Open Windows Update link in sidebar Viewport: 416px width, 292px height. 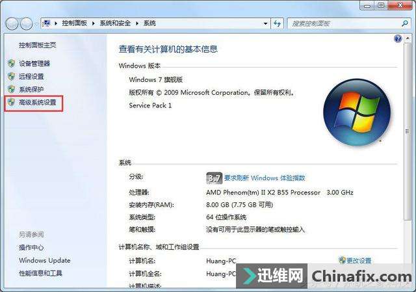coord(45,260)
